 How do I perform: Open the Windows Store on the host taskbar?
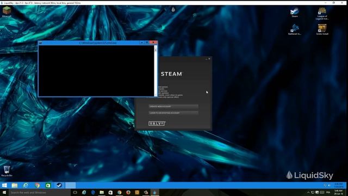pos(110,192)
